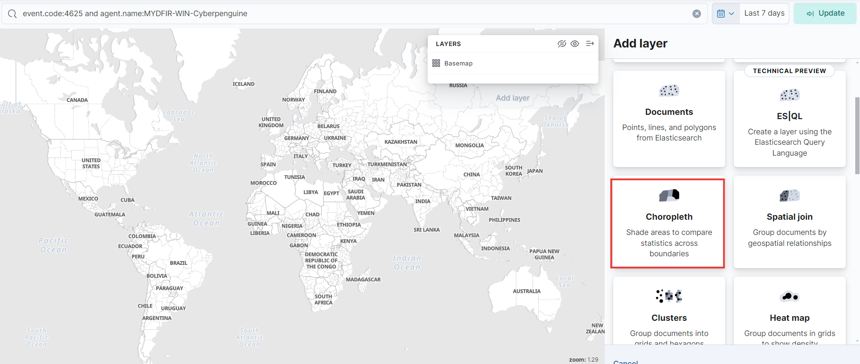The image size is (860, 364).
Task: Click the query text input field
Action: [354, 14]
